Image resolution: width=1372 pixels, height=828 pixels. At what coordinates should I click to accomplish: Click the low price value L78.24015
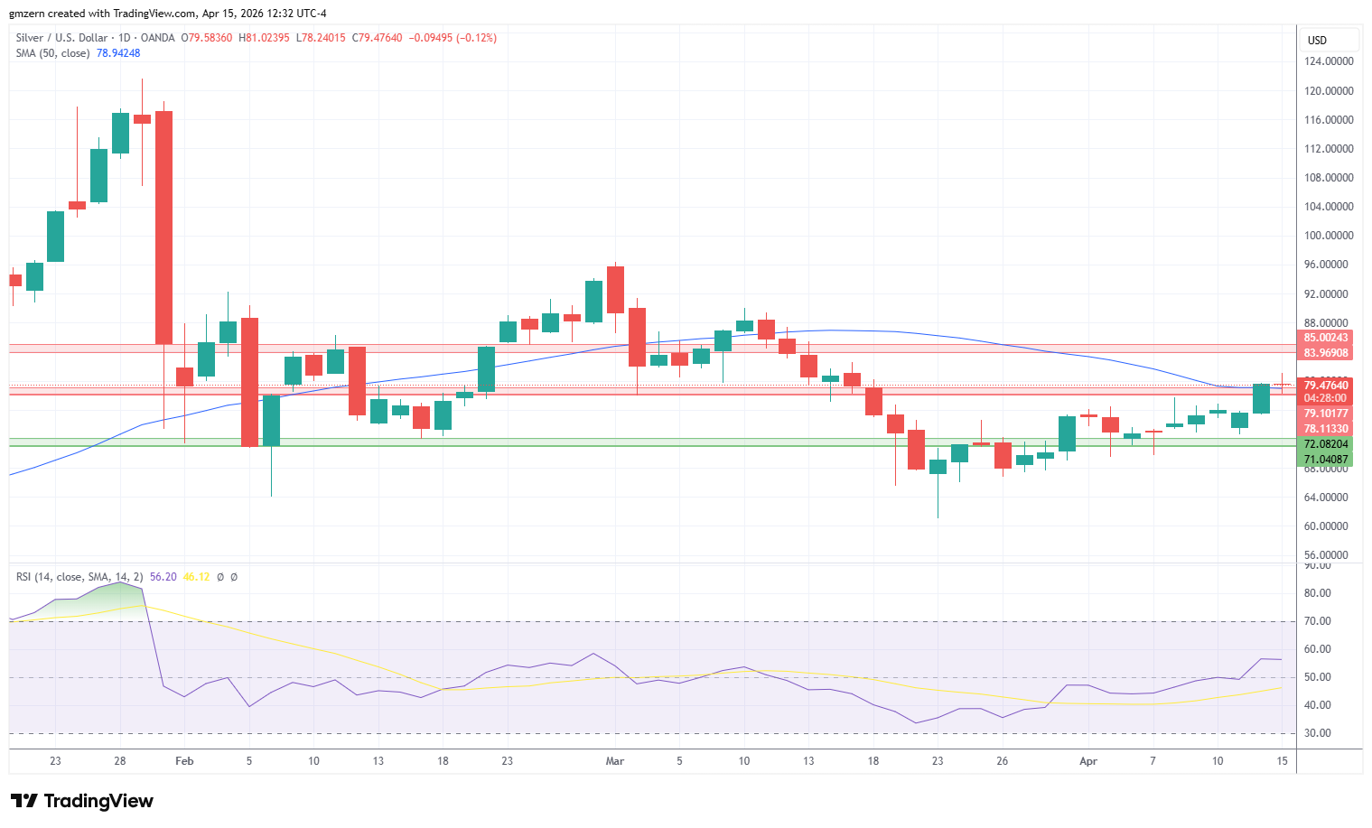(x=321, y=38)
